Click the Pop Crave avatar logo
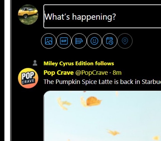Image resolution: width=161 pixels, height=141 pixels. 28,78
